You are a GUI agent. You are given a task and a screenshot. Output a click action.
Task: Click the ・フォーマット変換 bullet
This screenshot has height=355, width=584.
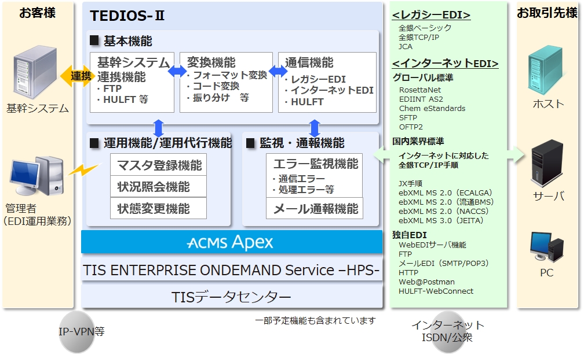click(227, 75)
